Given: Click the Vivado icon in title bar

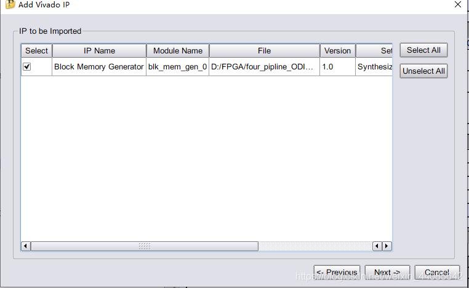Looking at the screenshot, I should click(9, 4).
